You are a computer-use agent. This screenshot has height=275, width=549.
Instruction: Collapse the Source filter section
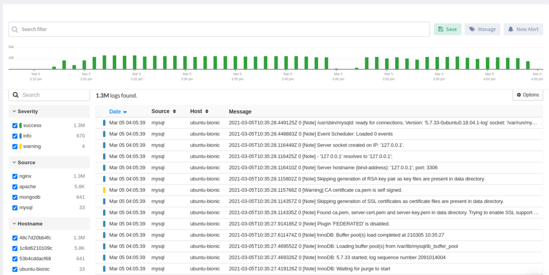pyautogui.click(x=14, y=162)
